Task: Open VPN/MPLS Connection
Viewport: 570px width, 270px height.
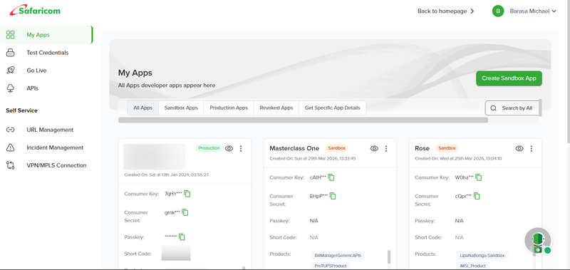Action: point(56,165)
